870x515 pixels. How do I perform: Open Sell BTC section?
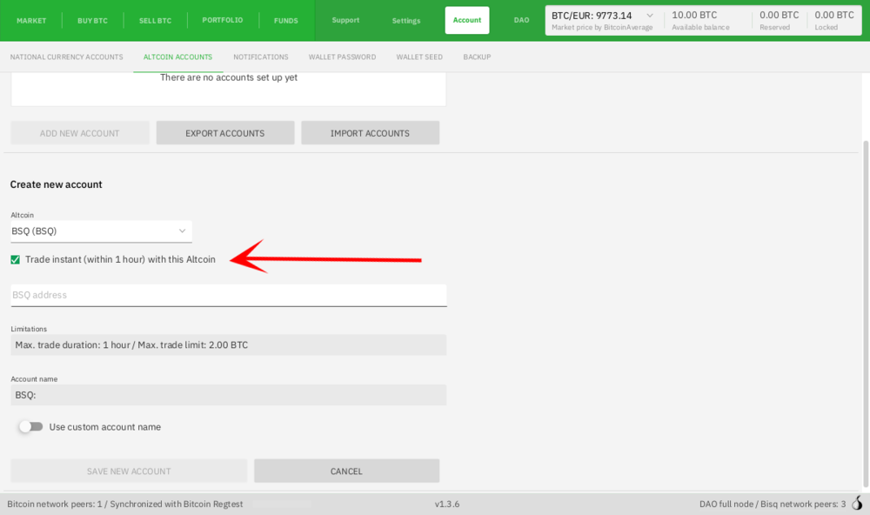coord(155,20)
